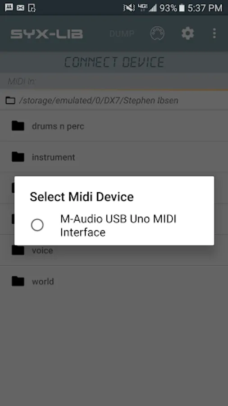Select the M-Audio USB Uno radio button
The image size is (228, 406).
point(37,225)
